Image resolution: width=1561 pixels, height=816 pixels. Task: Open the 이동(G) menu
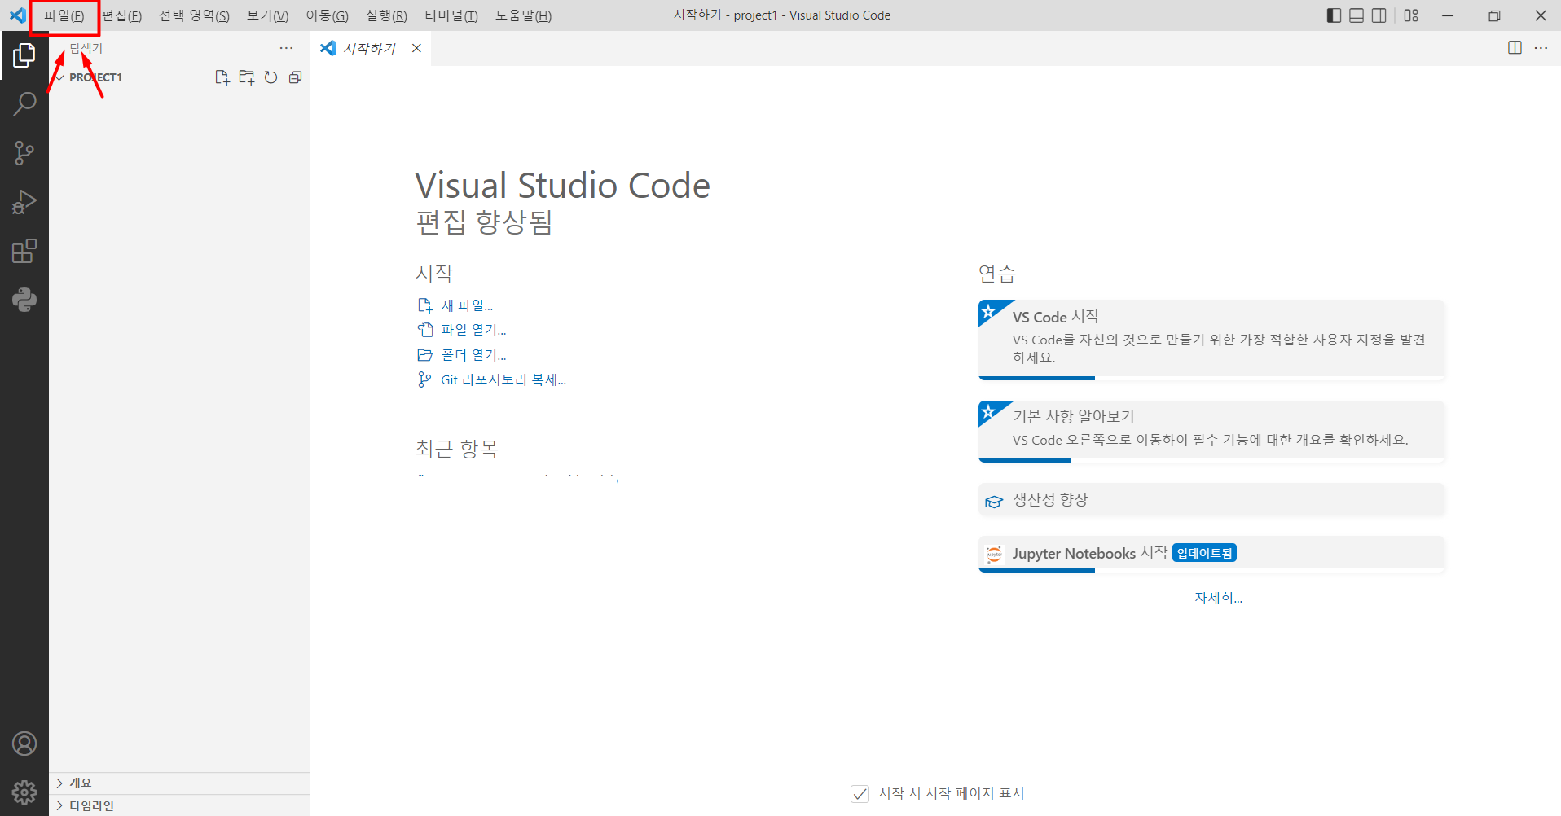pyautogui.click(x=327, y=15)
